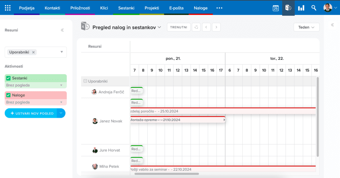Image resolution: width=340 pixels, height=178 pixels.
Task: Remove the Uporabniki tag with x
Action: point(34,52)
